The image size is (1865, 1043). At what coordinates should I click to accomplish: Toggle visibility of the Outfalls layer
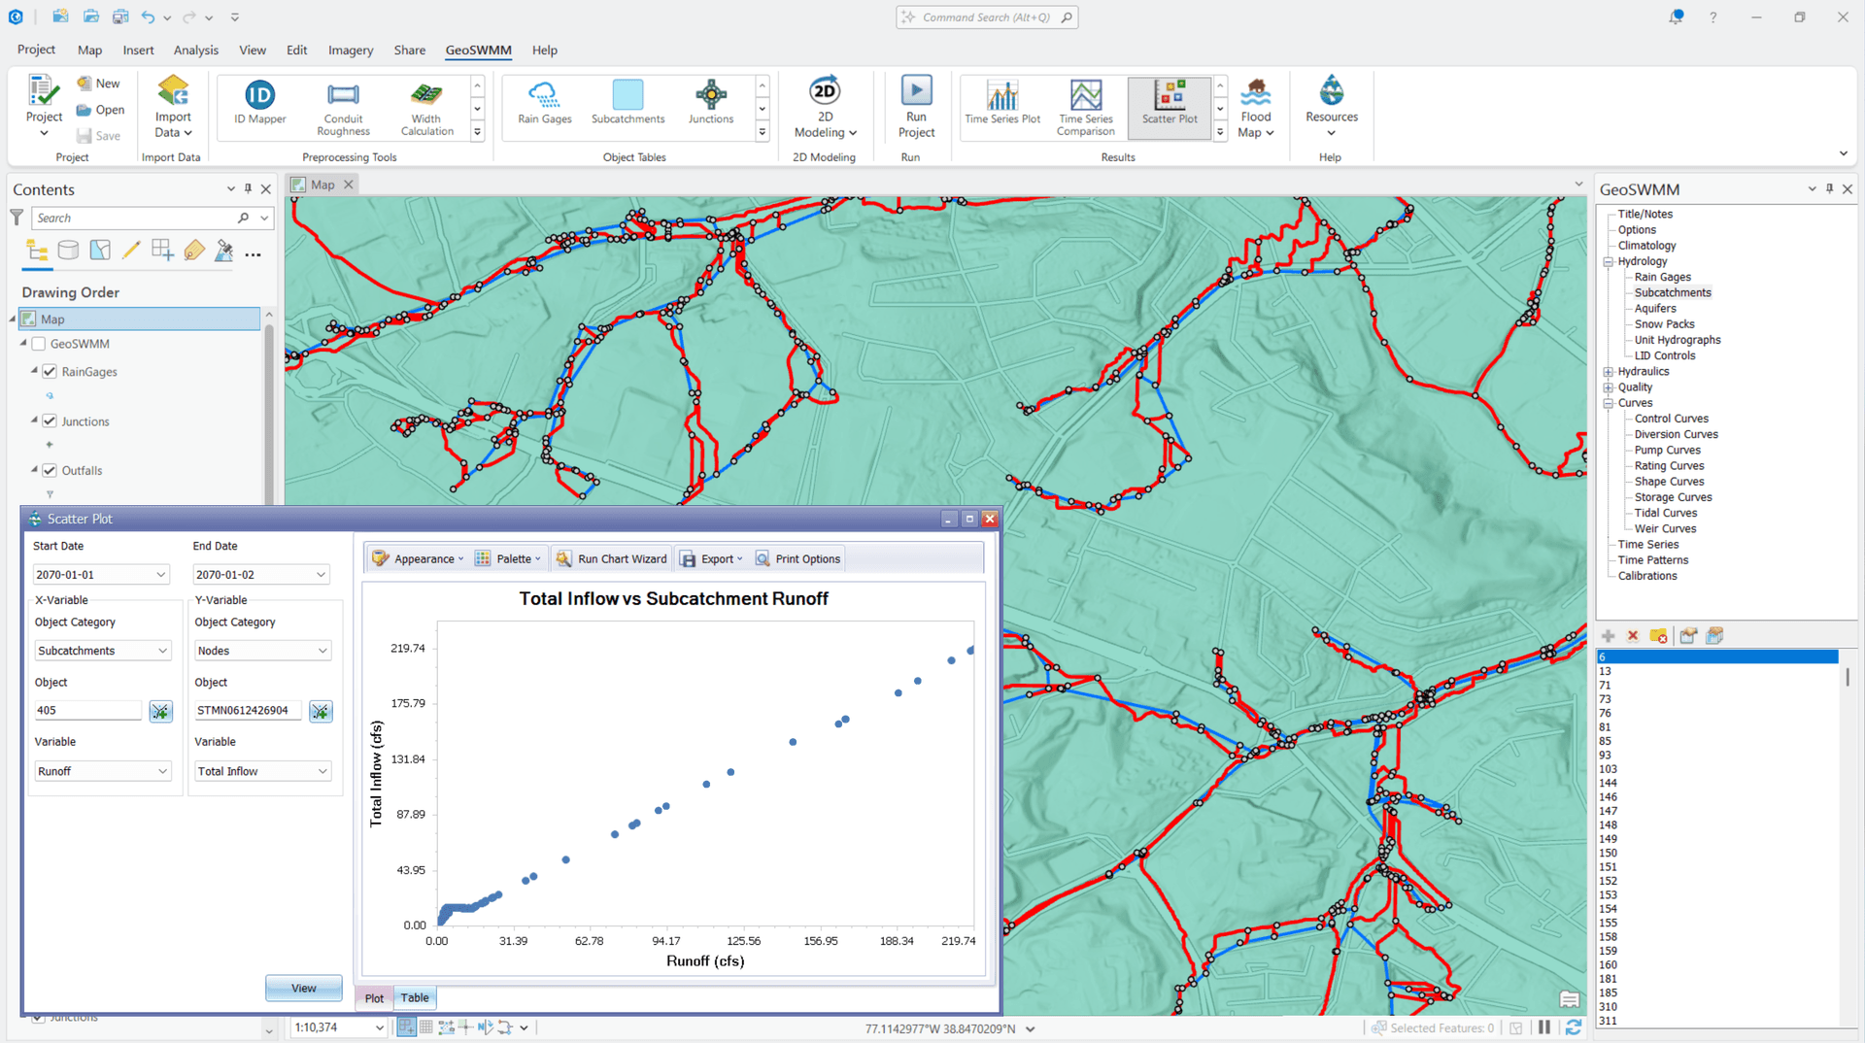(49, 470)
